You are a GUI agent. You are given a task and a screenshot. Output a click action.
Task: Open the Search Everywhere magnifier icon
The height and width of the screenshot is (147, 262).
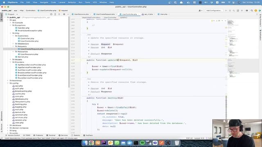252,11
